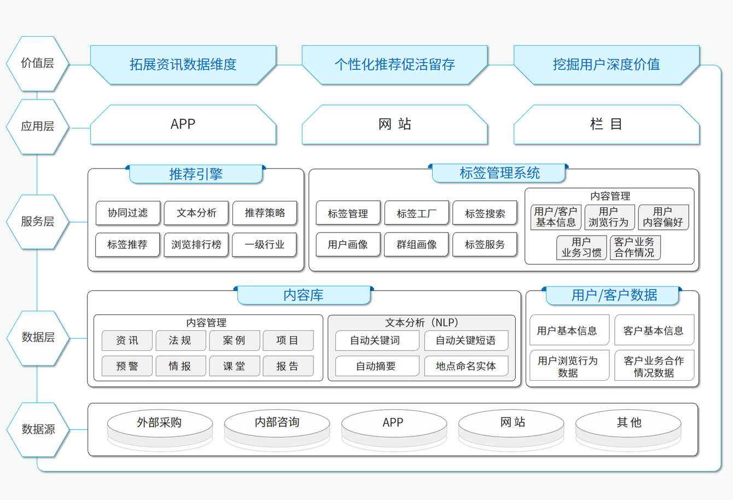Viewport: 733px width, 500px height.
Task: Click the 栏目 box
Action: point(607,125)
